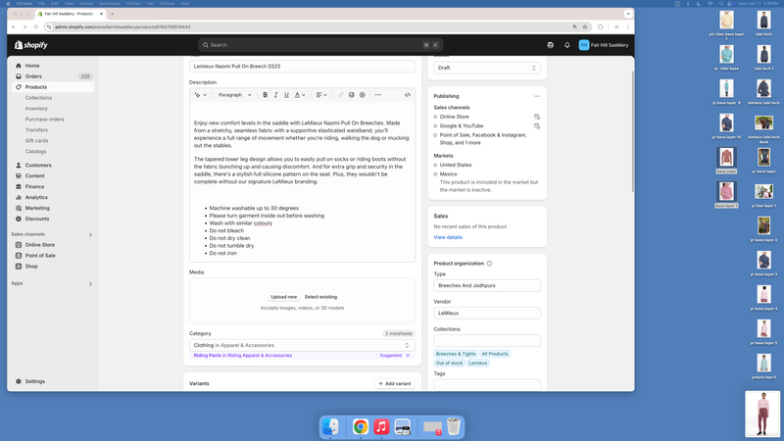
Task: Click into the Tags field
Action: [487, 384]
